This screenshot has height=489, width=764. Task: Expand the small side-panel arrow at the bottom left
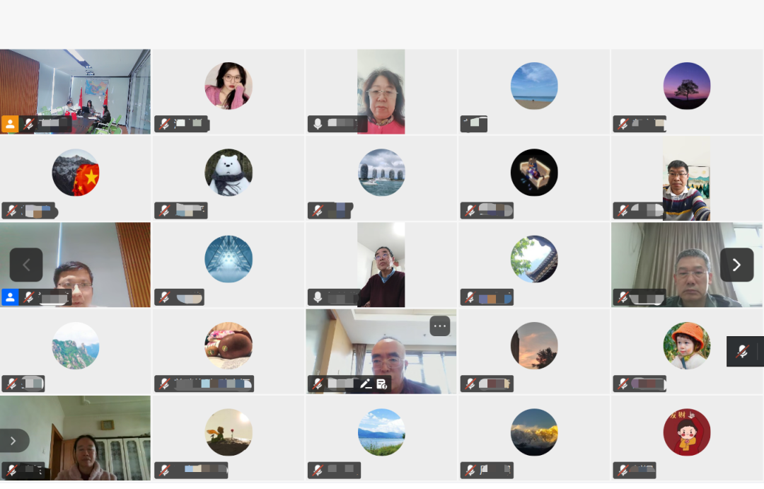(13, 441)
